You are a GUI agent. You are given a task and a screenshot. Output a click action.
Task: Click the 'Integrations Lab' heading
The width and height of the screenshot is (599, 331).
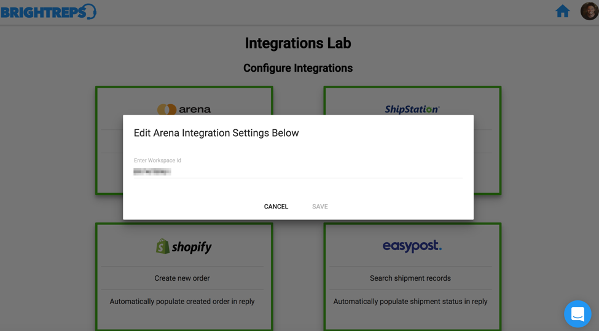298,43
